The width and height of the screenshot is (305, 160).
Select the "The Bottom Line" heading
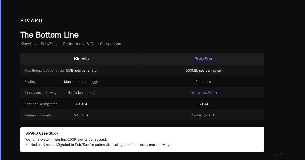pos(50,35)
